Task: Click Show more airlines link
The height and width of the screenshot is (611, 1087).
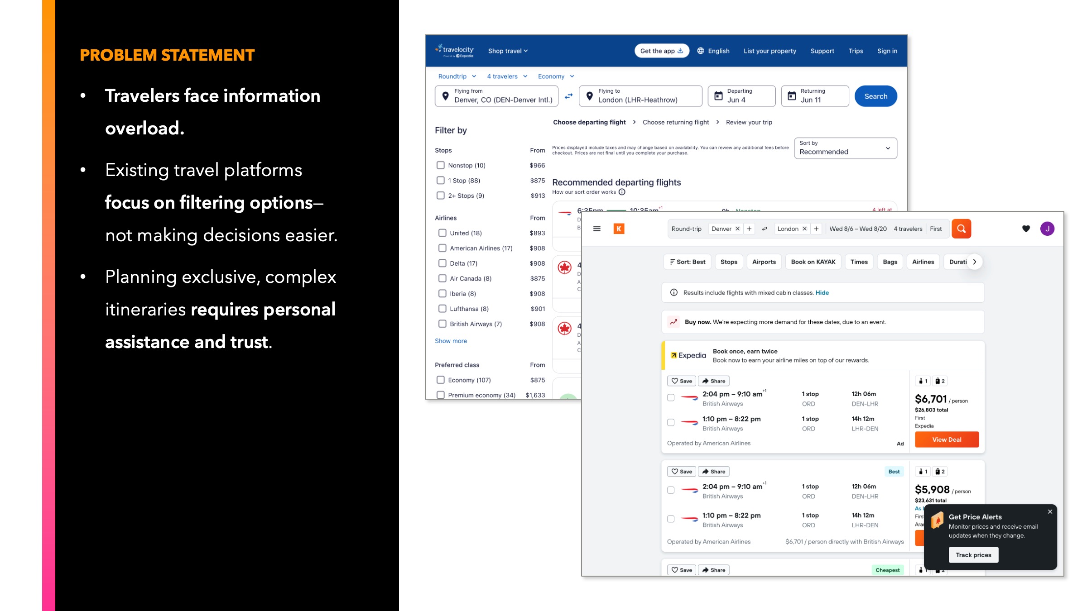Action: 451,341
